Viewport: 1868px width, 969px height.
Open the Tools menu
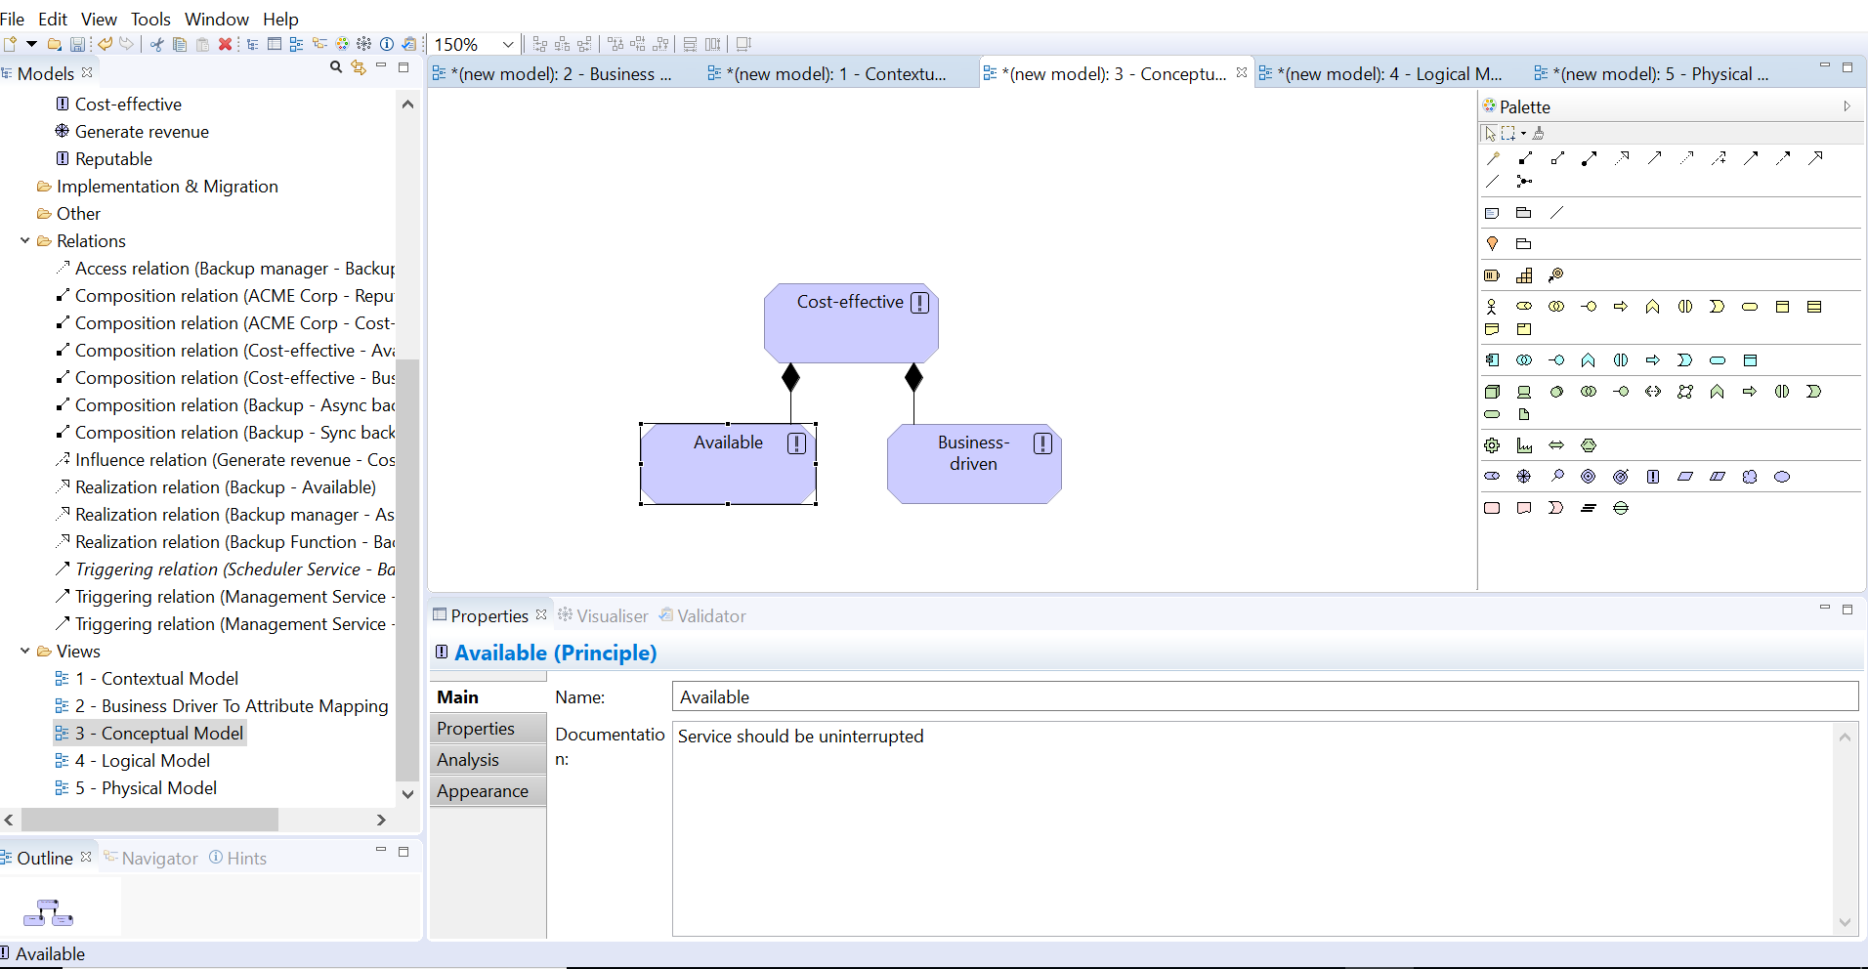coord(150,19)
